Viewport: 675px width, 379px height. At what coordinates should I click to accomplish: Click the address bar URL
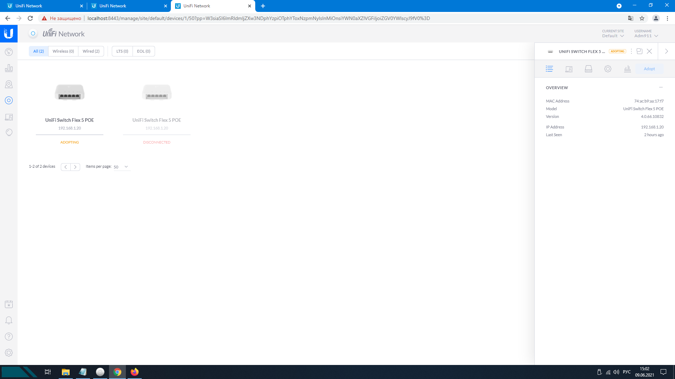click(x=258, y=18)
